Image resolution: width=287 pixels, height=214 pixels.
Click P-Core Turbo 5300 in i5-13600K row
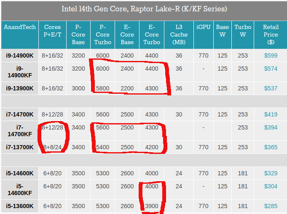pos(103,206)
